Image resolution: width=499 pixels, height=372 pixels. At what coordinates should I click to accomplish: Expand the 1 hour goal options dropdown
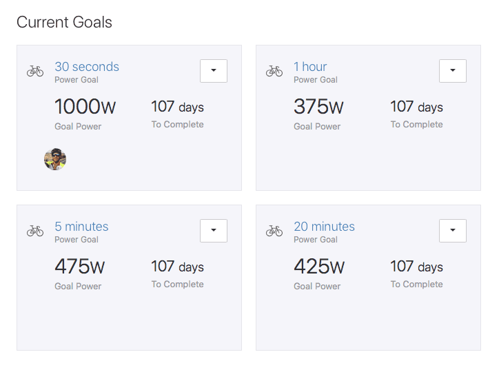point(453,70)
